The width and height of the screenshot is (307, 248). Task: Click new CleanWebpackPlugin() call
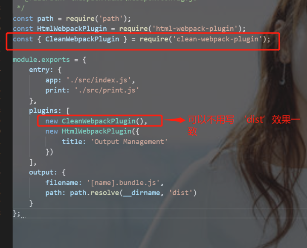(96, 121)
